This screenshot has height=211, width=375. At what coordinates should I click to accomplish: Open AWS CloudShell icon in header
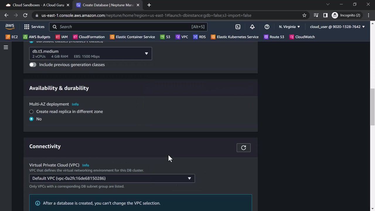238,27
